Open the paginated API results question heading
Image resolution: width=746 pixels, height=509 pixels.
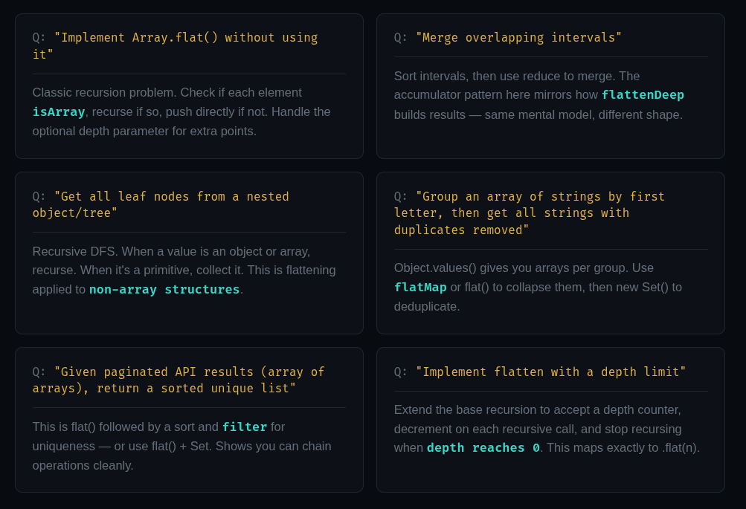[179, 380]
